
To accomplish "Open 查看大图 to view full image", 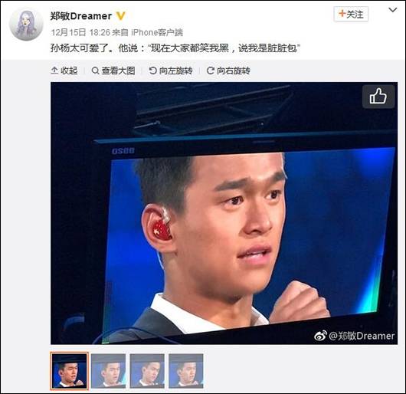I will pos(113,71).
